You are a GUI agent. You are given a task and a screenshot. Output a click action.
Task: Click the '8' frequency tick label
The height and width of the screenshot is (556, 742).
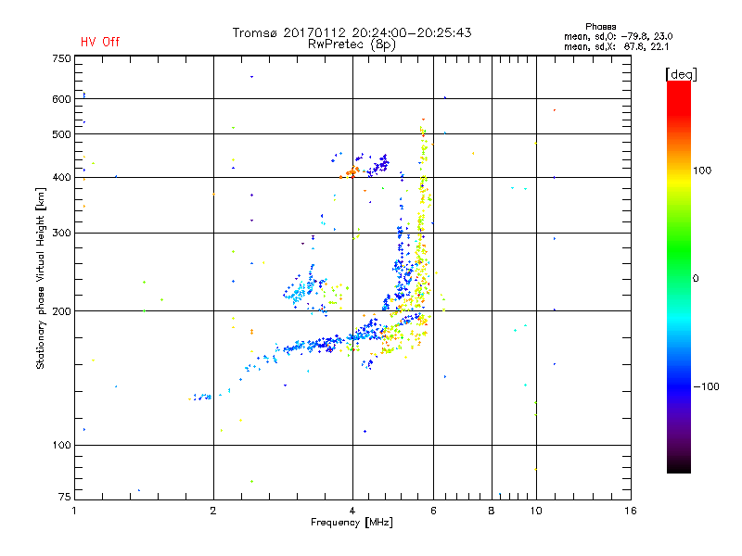pos(492,511)
